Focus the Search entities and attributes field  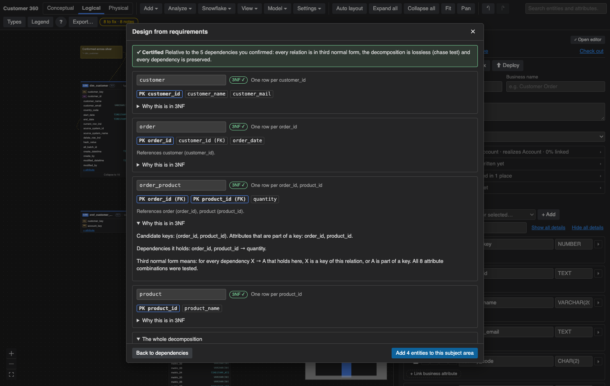(x=566, y=9)
